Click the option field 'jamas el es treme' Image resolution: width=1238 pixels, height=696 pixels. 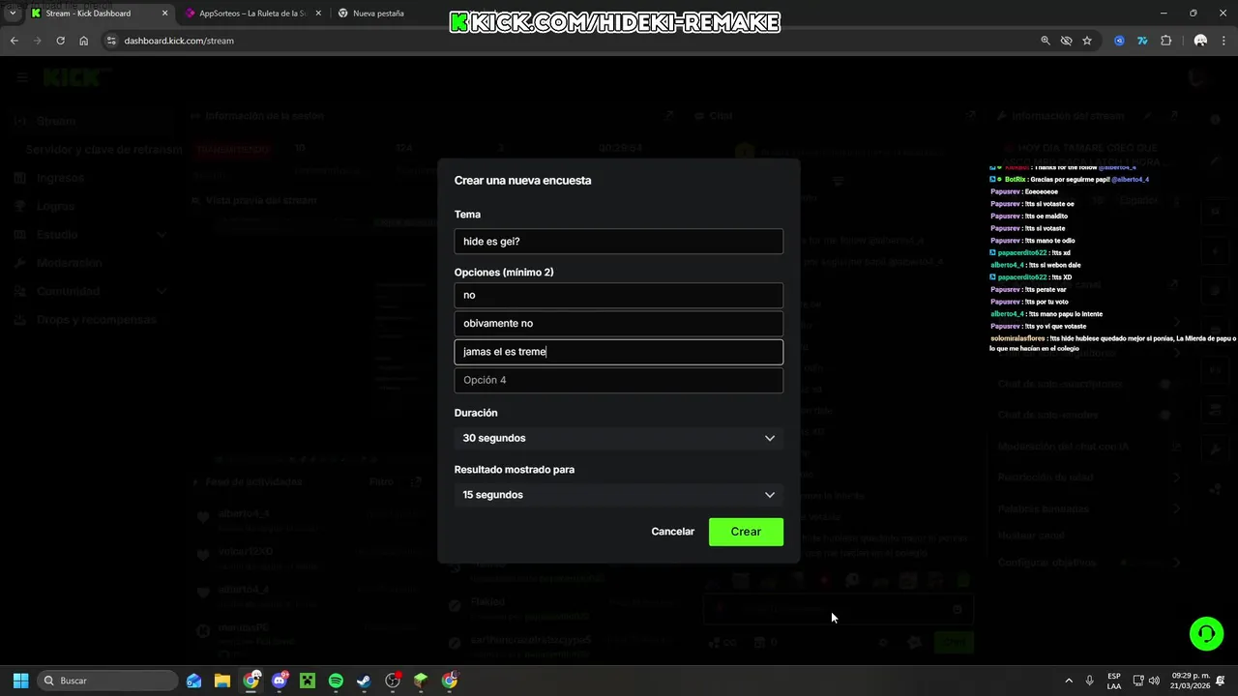(619, 352)
